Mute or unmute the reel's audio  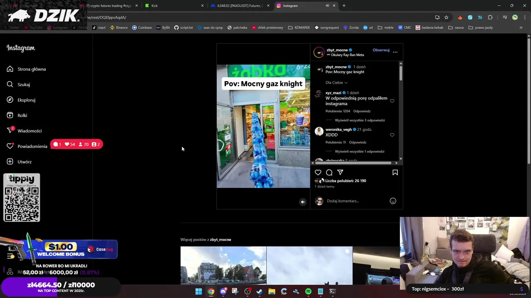tap(303, 202)
